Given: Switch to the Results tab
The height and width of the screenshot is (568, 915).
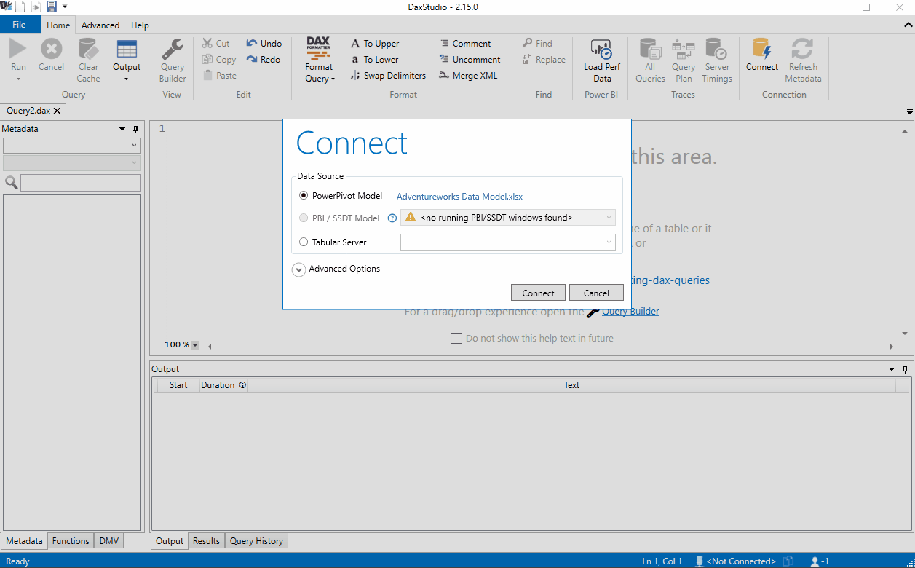Looking at the screenshot, I should click(206, 541).
